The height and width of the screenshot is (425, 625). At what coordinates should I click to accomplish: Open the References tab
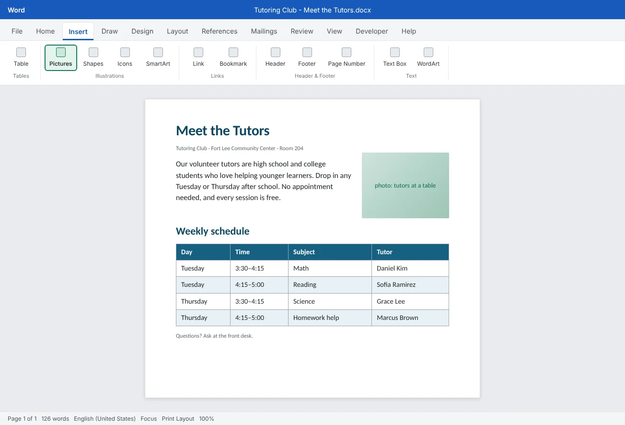tap(220, 31)
